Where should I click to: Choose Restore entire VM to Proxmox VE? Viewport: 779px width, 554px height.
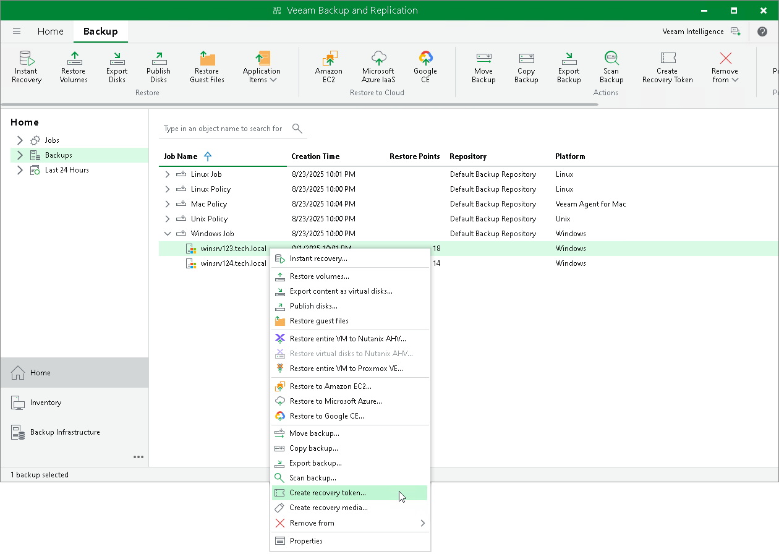click(x=350, y=369)
